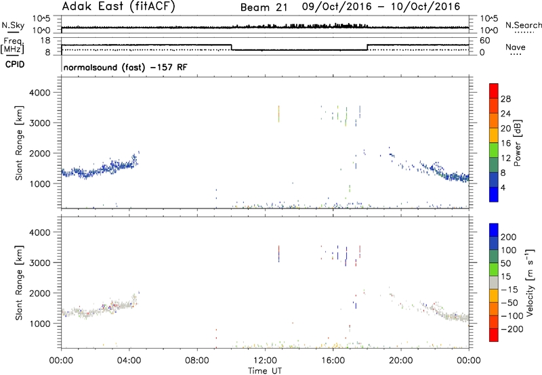Screen dimensions: 542x375
Task: Click the bright blue bottom Power colorbar segment
Action: 494,194
